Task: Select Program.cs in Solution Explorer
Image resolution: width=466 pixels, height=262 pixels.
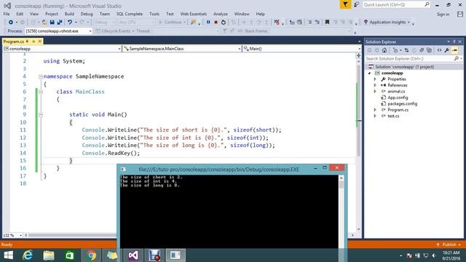Action: coord(398,110)
